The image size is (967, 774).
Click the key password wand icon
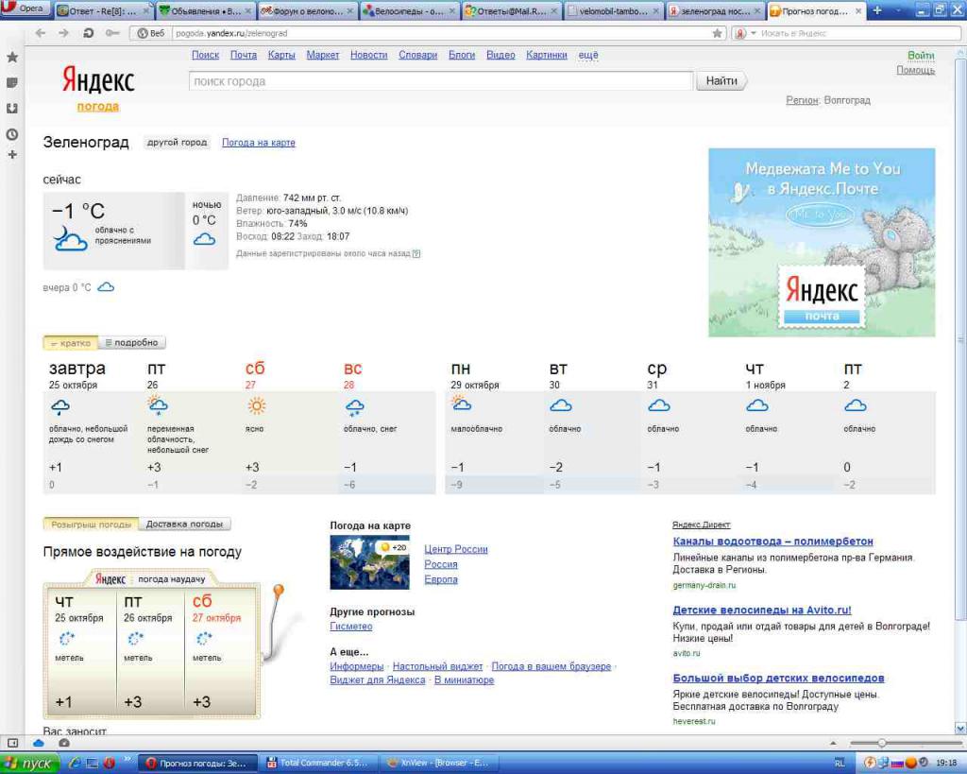click(112, 33)
